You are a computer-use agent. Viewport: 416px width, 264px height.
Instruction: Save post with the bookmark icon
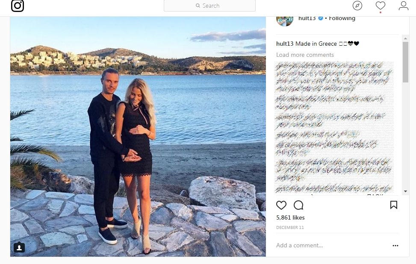click(x=394, y=205)
